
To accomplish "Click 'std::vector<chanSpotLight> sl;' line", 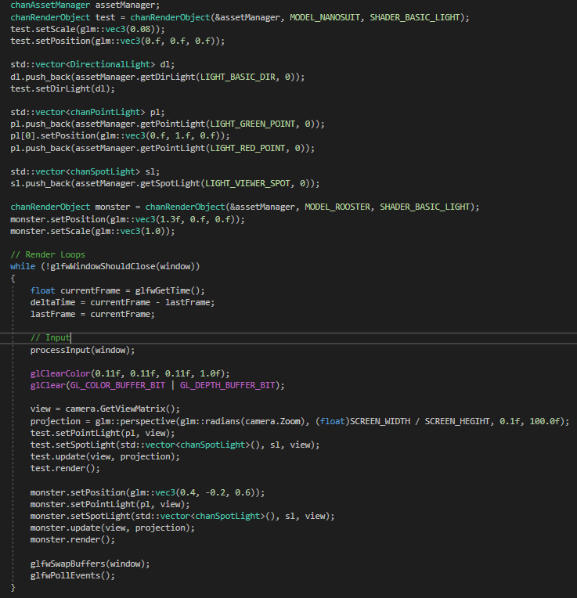I will (85, 171).
